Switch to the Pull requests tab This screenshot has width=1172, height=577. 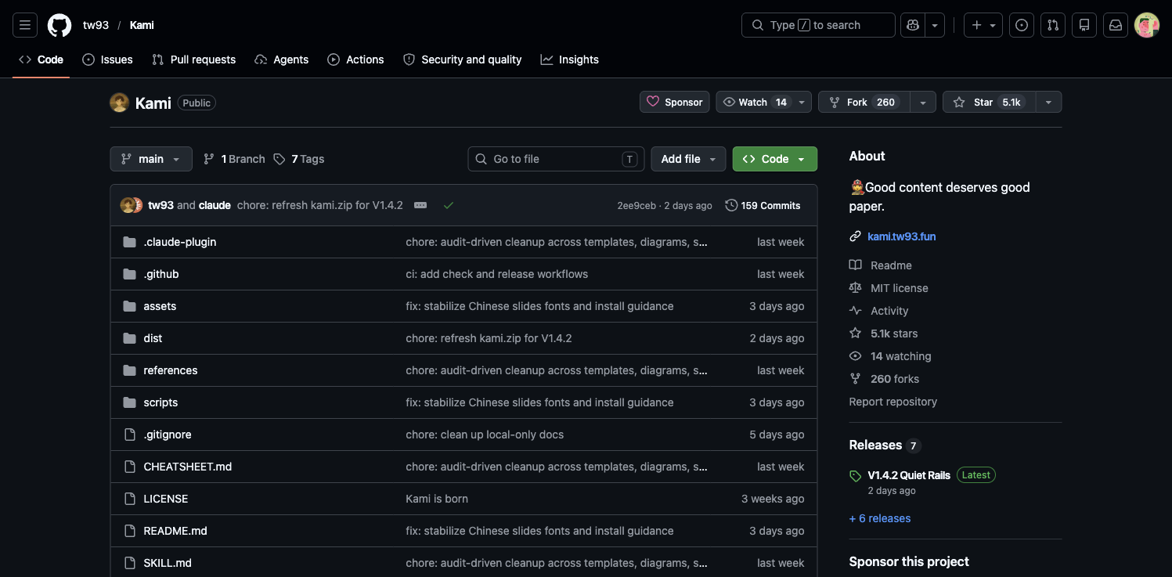[194, 60]
